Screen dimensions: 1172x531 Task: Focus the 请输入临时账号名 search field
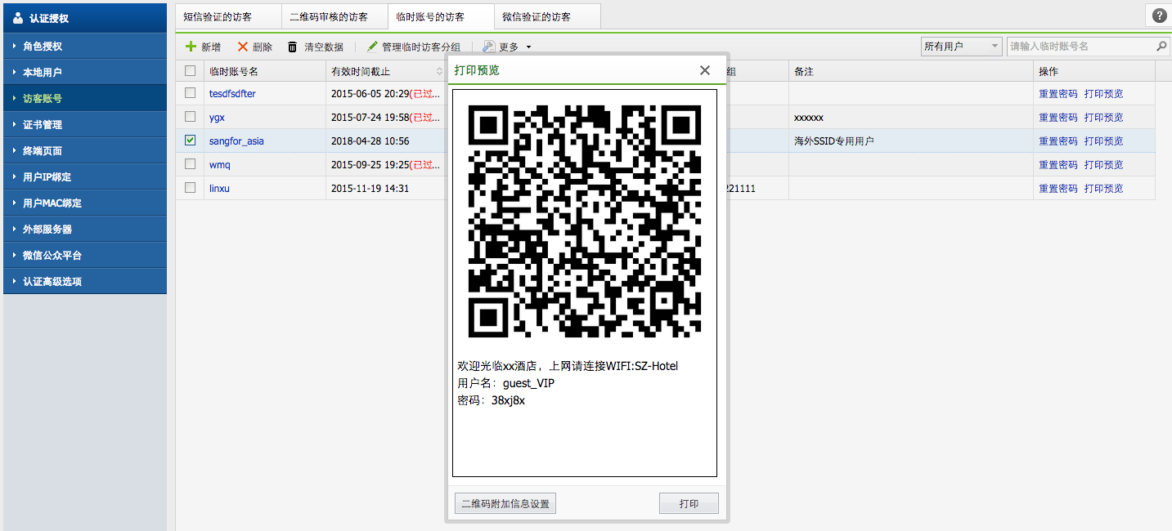click(1080, 47)
